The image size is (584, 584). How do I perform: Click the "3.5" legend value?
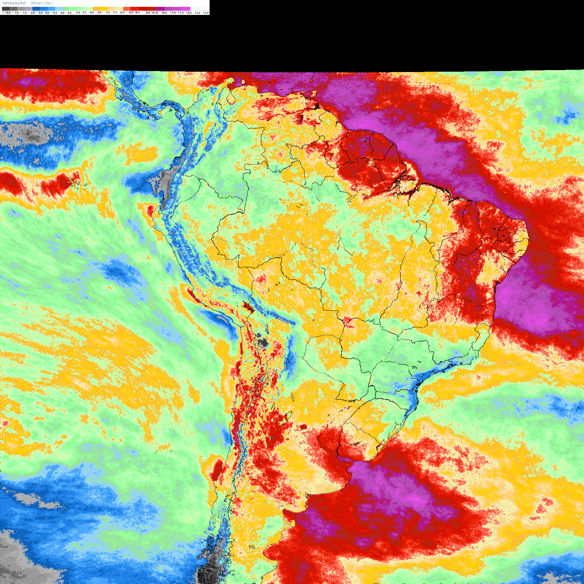tap(55, 13)
